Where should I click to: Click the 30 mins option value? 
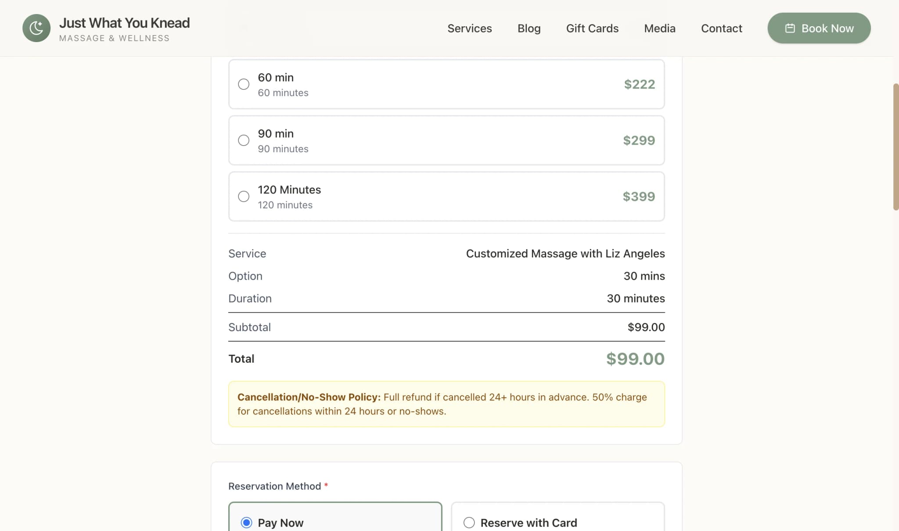click(644, 276)
